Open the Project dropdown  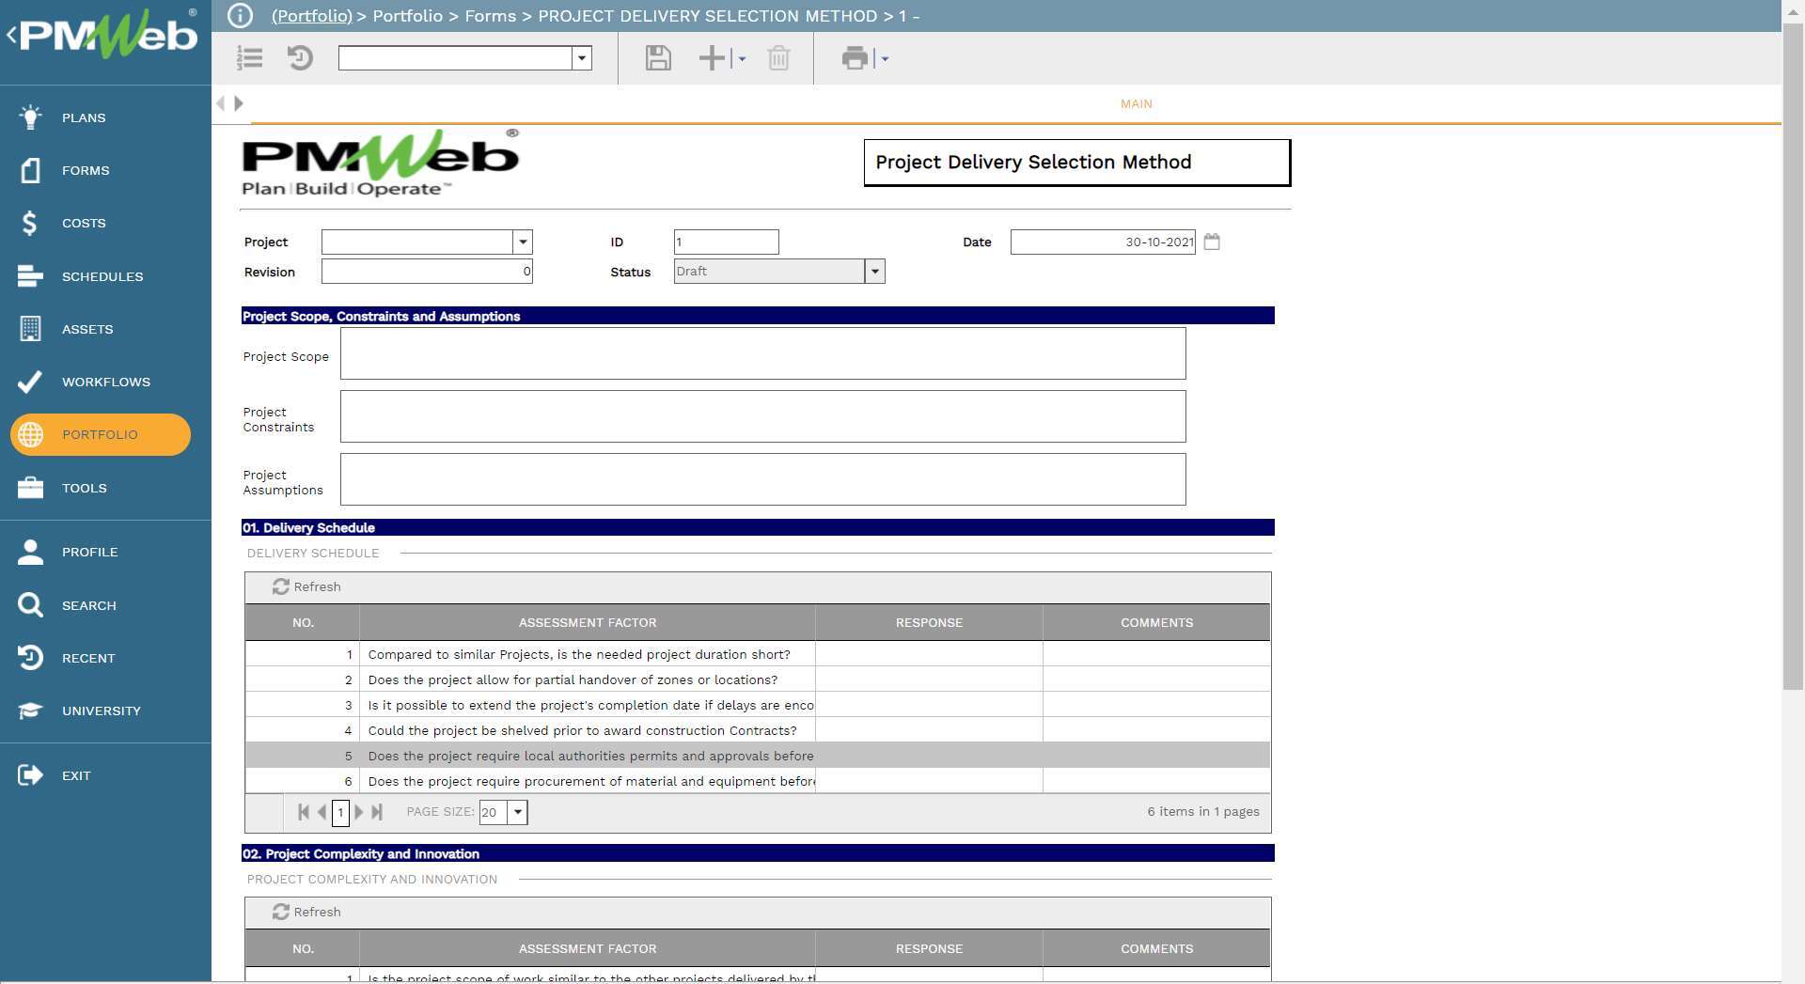coord(522,242)
